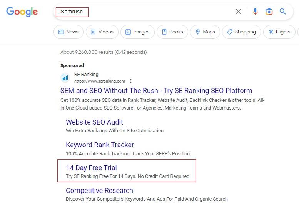The width and height of the screenshot is (299, 211).
Task: Open the Website SEO Audit sitelink
Action: [94, 122]
